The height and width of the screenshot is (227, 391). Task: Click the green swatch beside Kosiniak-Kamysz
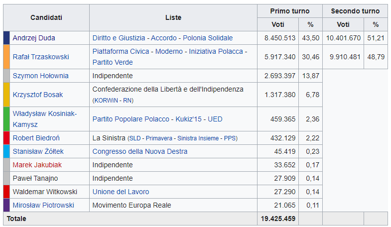[x=6, y=119]
